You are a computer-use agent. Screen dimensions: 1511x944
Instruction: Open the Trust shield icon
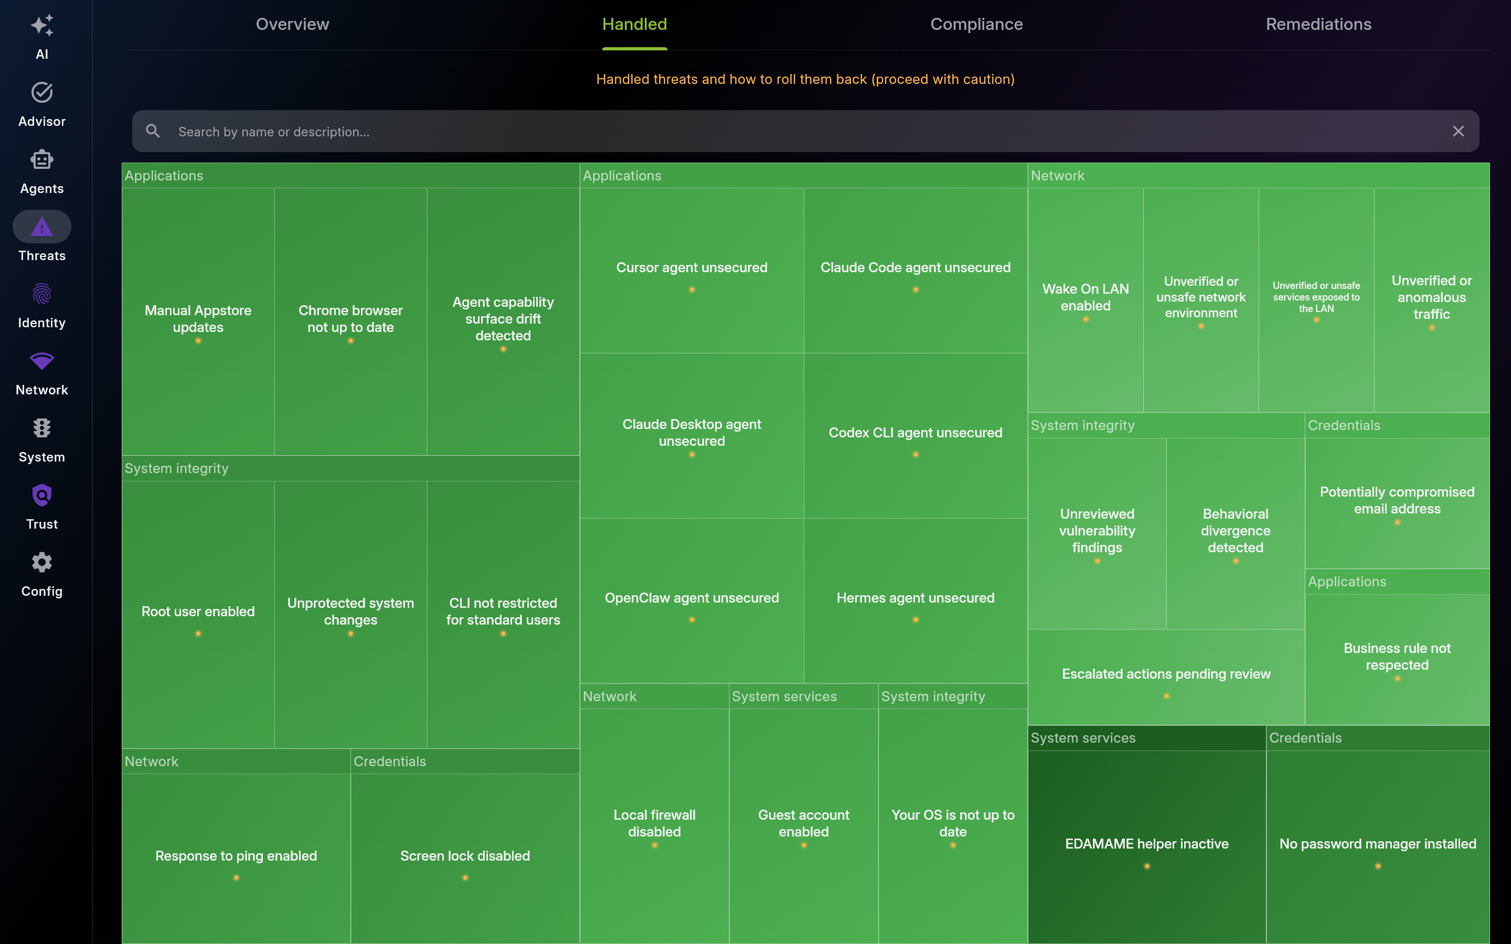pos(42,495)
